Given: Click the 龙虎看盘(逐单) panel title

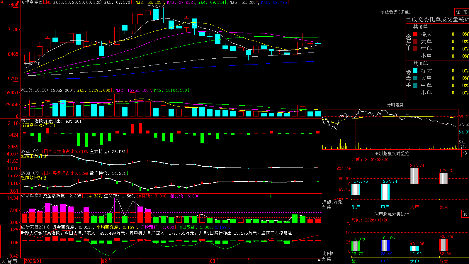Looking at the screenshot, I should pyautogui.click(x=395, y=12).
